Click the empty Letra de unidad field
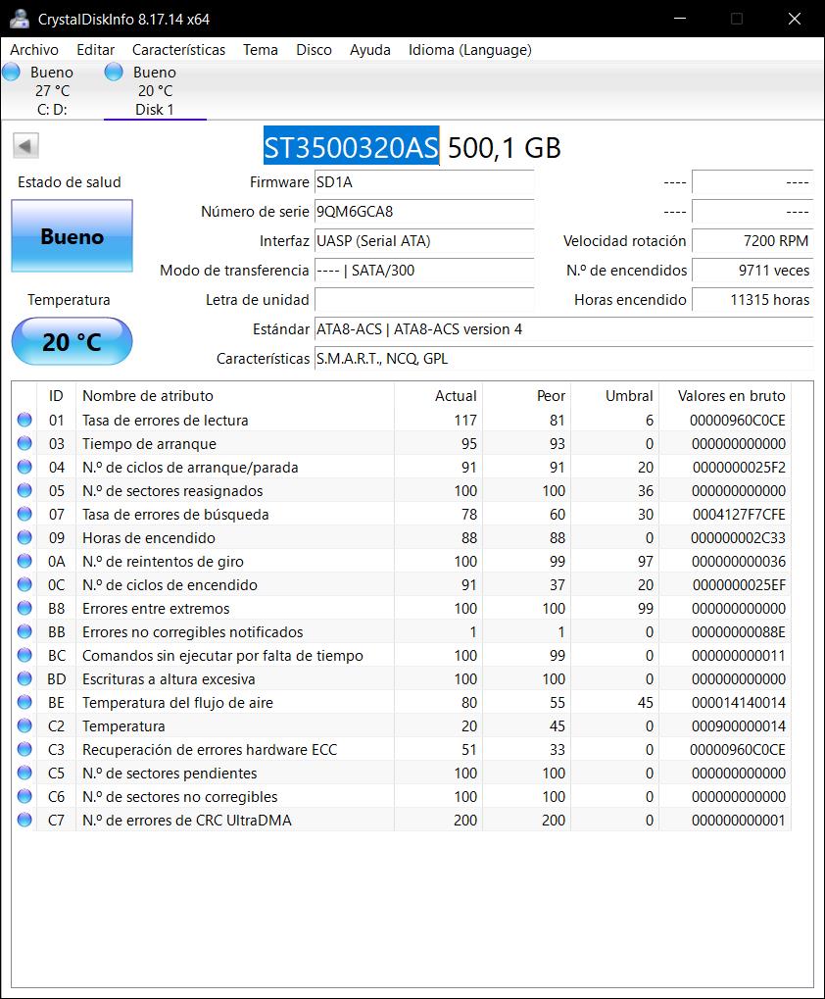The image size is (825, 999). pyautogui.click(x=424, y=299)
